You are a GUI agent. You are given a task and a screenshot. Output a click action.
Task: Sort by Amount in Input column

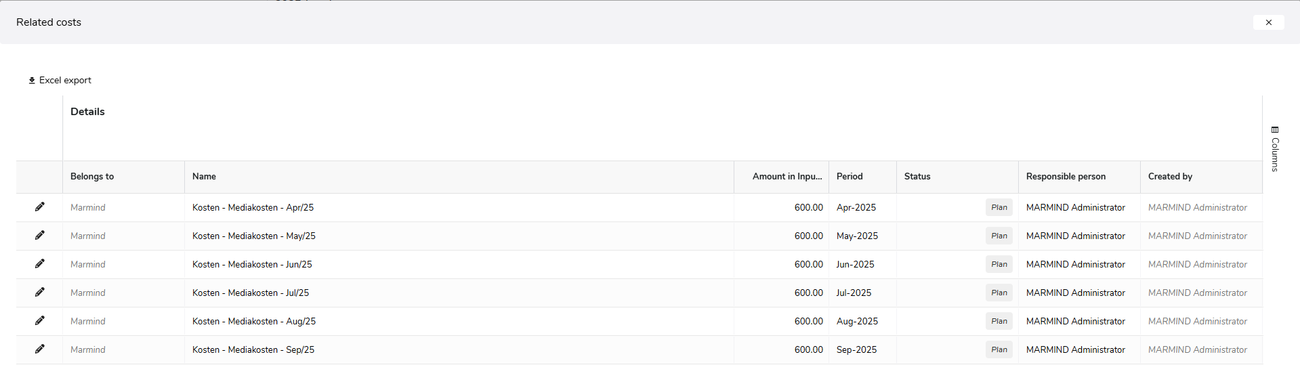tap(787, 177)
